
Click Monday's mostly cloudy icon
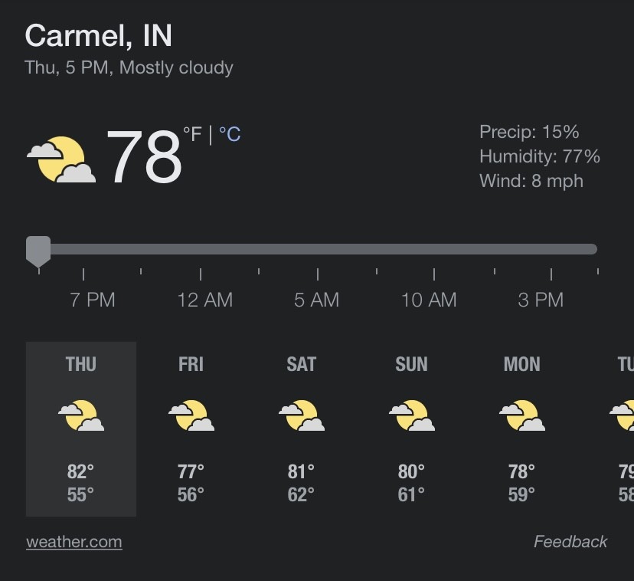pyautogui.click(x=522, y=415)
